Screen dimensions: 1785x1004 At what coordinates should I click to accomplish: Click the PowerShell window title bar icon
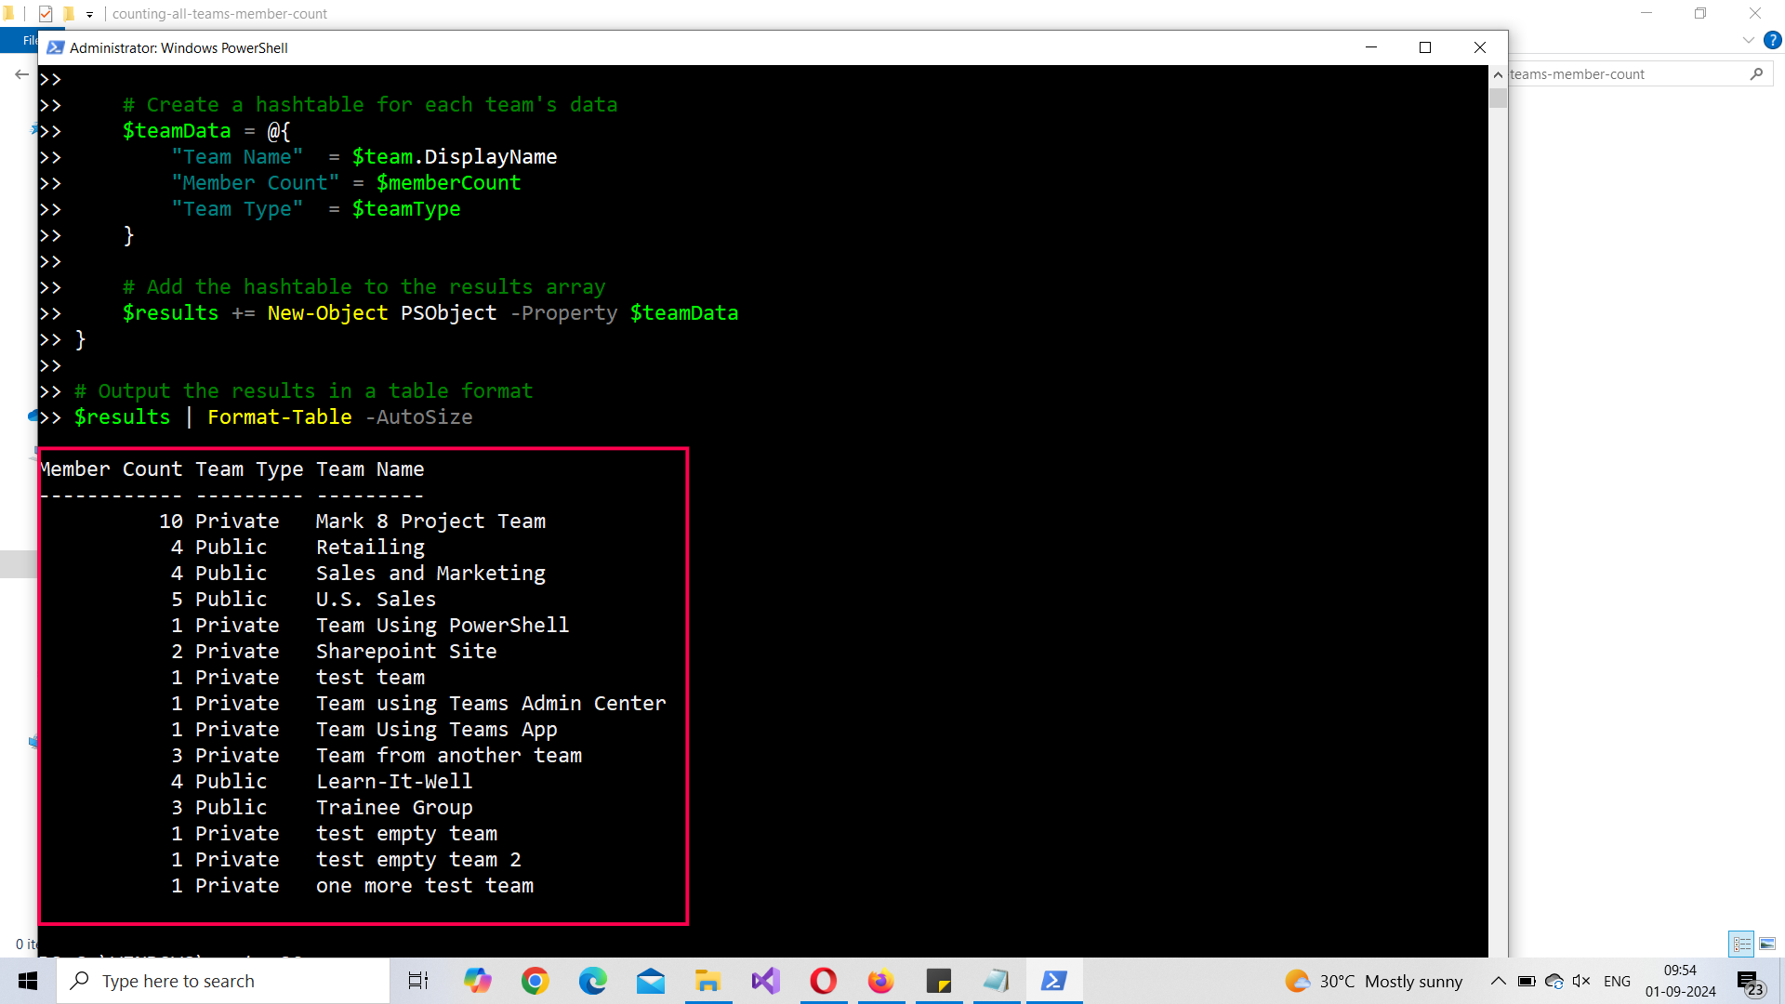tap(55, 47)
